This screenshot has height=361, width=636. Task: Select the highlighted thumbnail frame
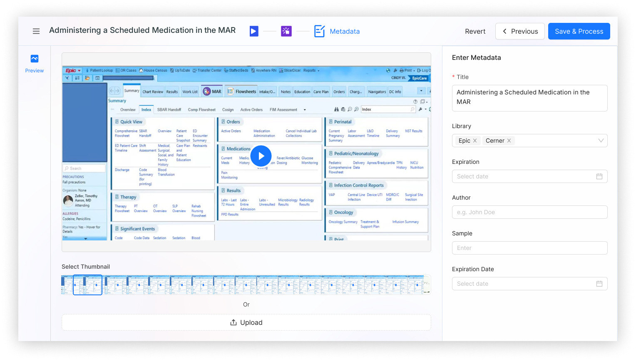(87, 285)
